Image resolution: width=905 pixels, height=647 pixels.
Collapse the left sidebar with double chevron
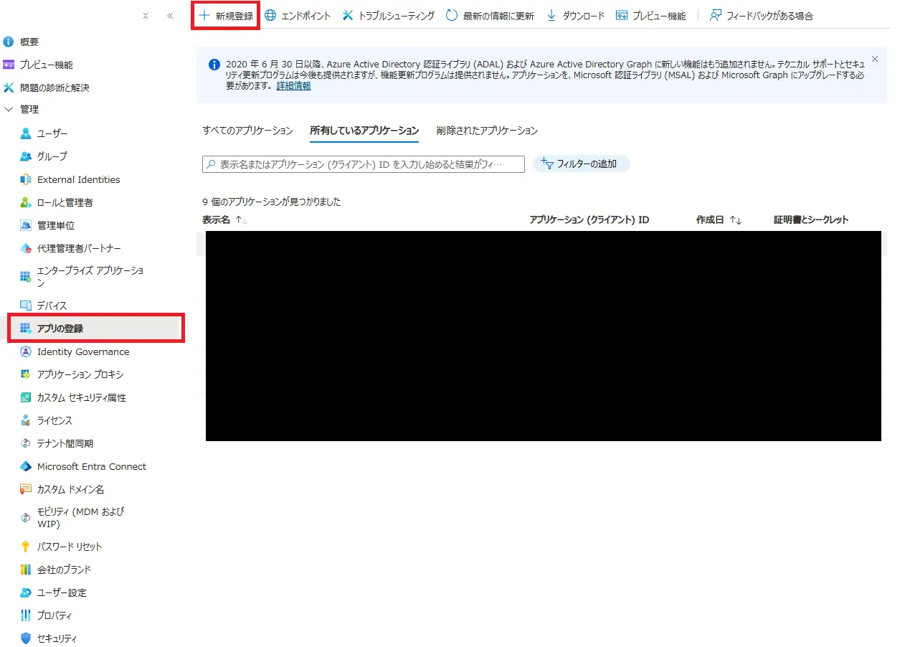coord(169,14)
